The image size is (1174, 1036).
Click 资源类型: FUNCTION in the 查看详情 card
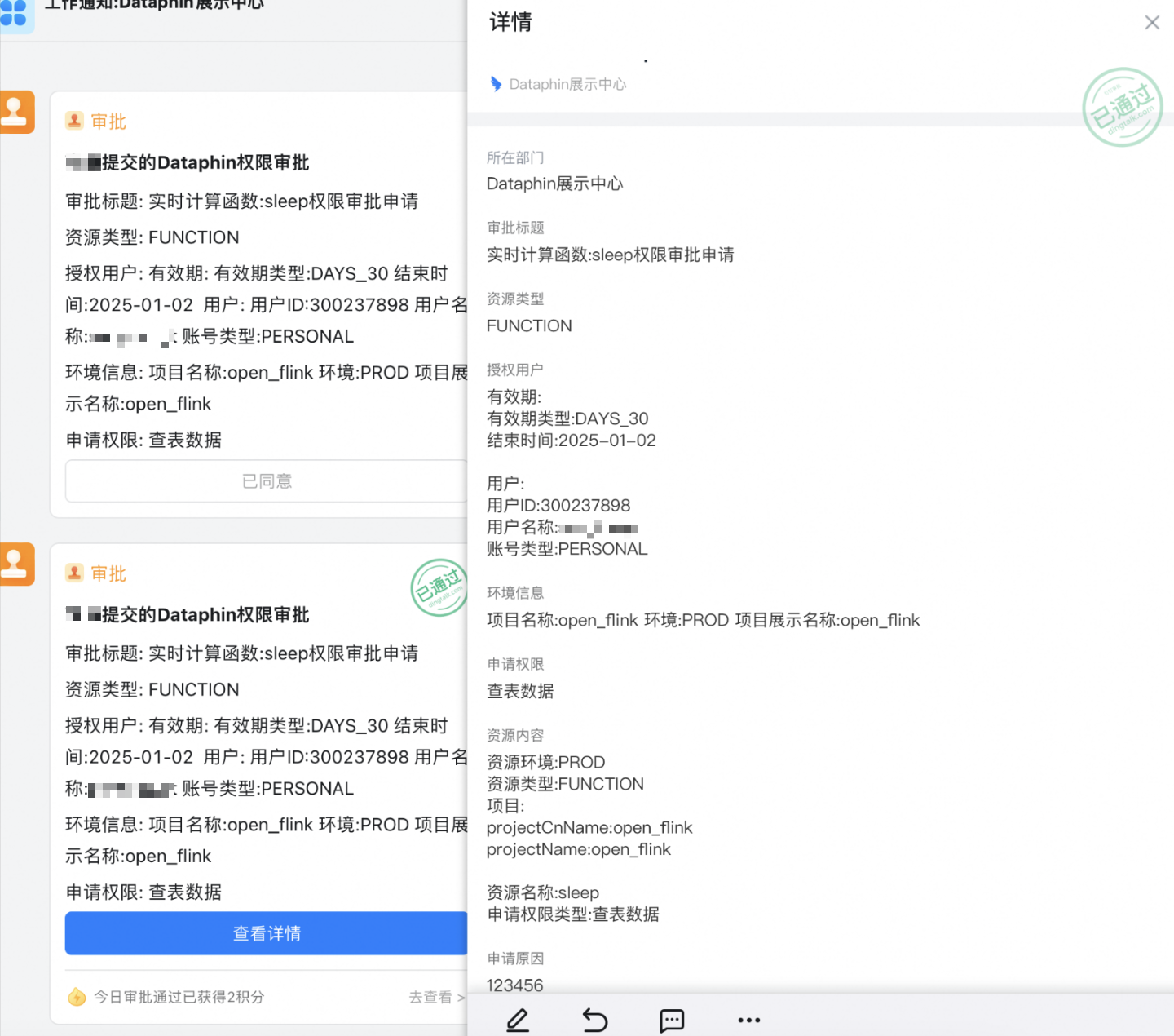click(152, 689)
